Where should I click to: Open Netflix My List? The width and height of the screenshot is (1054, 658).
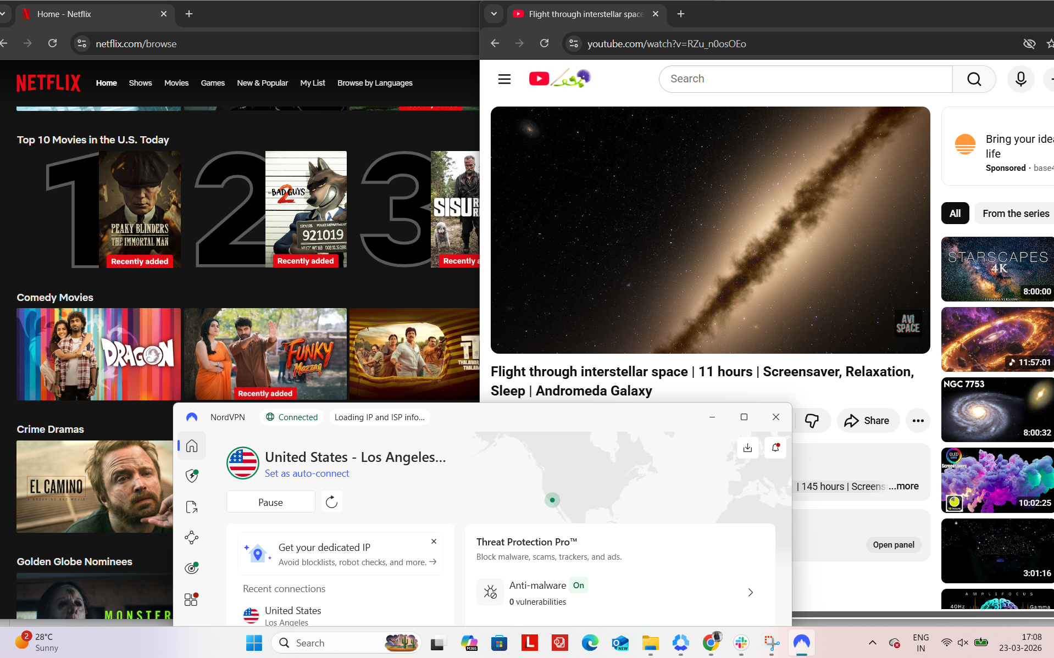(313, 83)
